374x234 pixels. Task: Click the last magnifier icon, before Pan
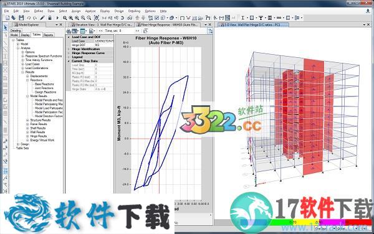pyautogui.click(x=89, y=18)
